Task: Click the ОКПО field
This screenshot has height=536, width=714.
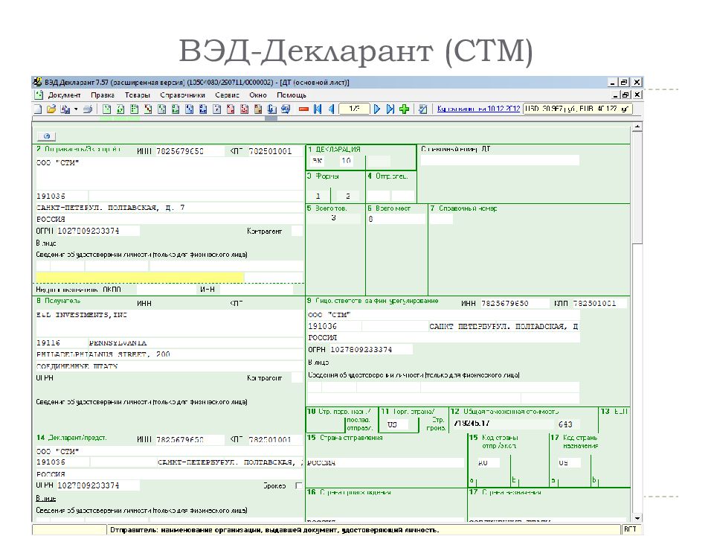Action: [x=167, y=290]
